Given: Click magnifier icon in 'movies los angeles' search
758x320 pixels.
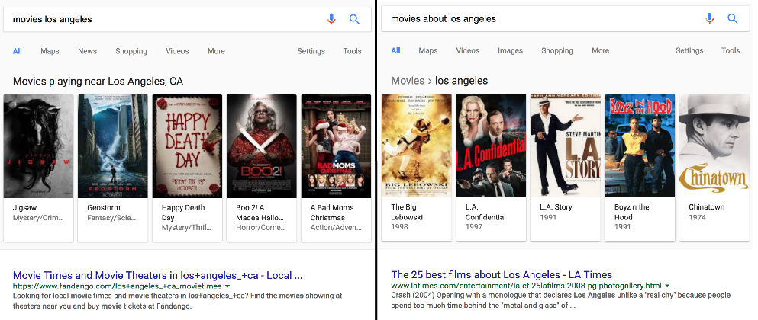Looking at the screenshot, I should [x=354, y=19].
